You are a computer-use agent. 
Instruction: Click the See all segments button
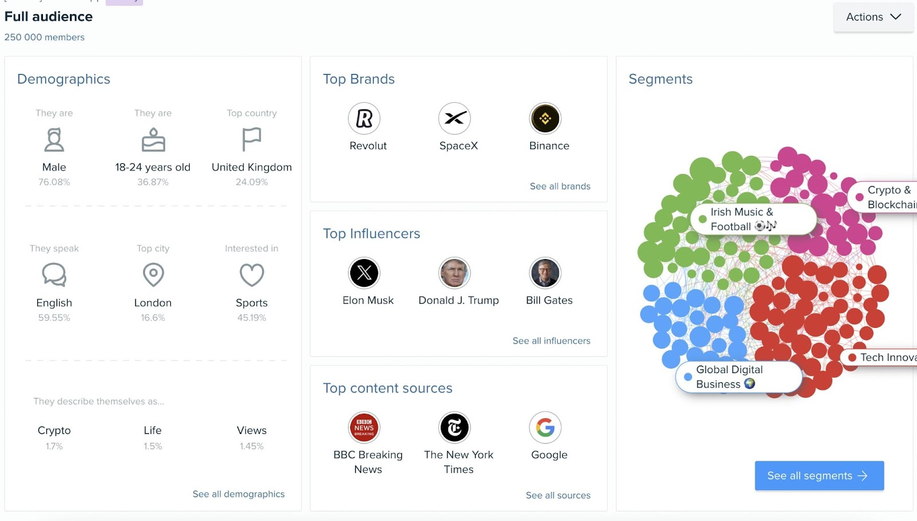(x=818, y=475)
